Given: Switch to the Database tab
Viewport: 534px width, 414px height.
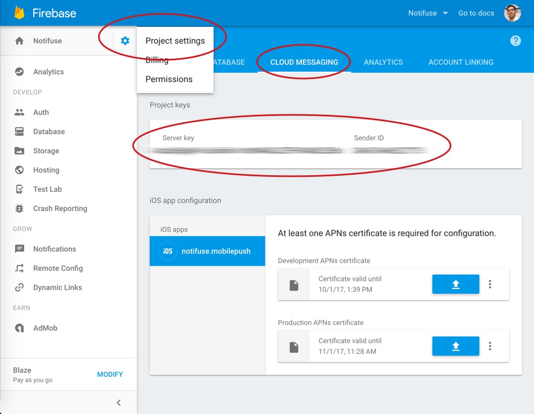Looking at the screenshot, I should coord(229,63).
